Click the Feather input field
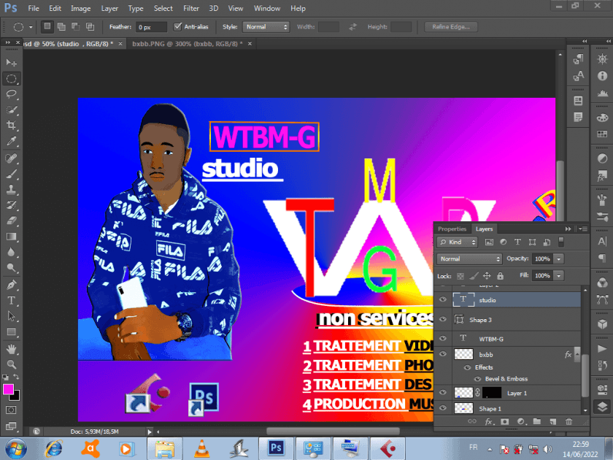Image resolution: width=613 pixels, height=460 pixels. point(151,27)
